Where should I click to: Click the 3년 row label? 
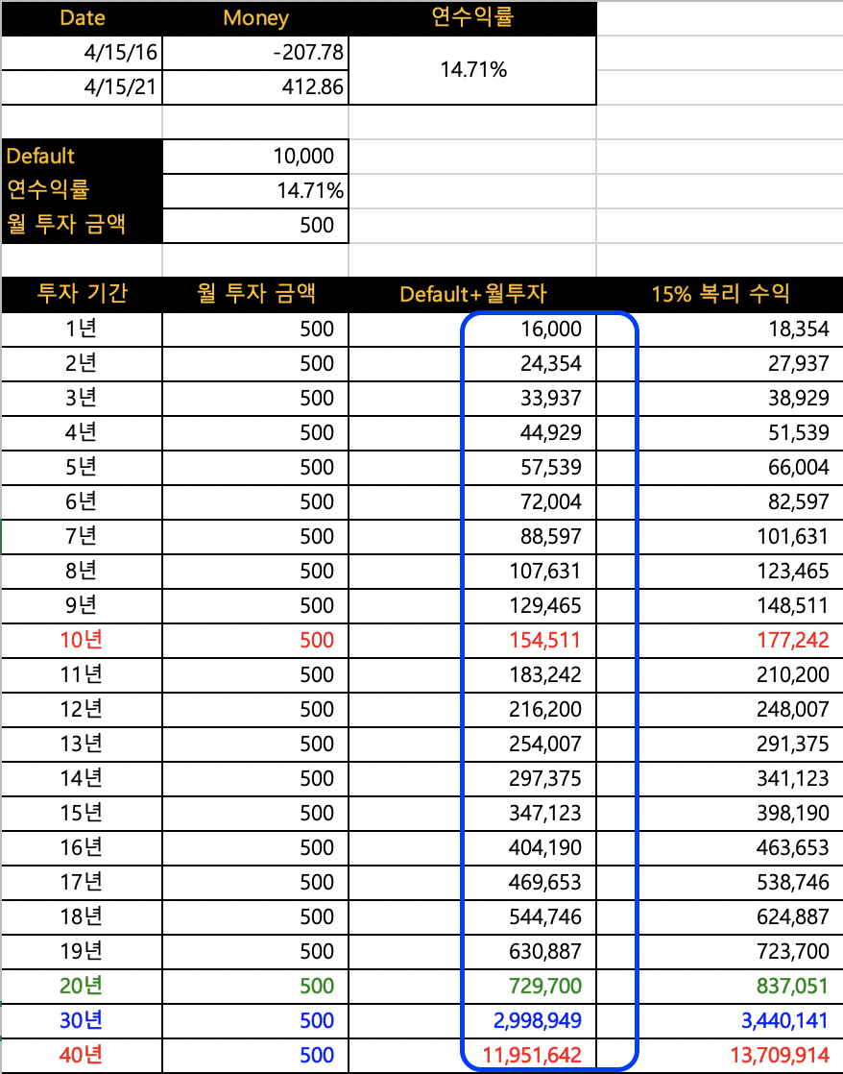point(83,399)
